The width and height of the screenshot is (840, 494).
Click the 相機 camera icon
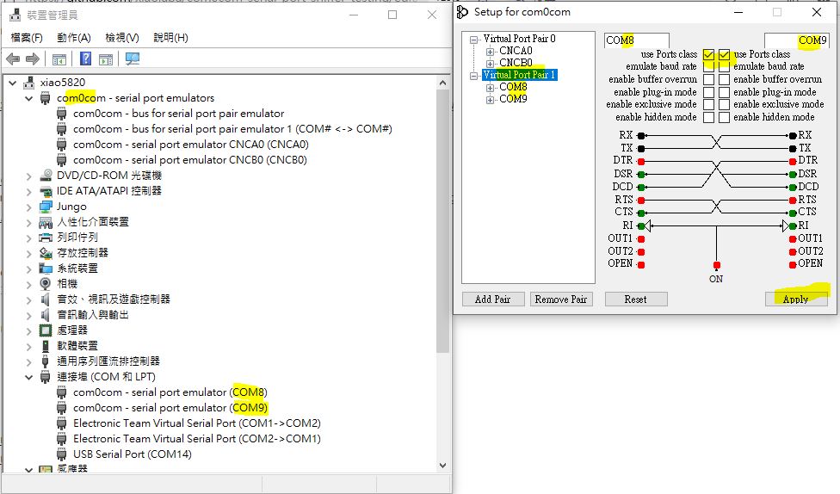click(x=46, y=283)
